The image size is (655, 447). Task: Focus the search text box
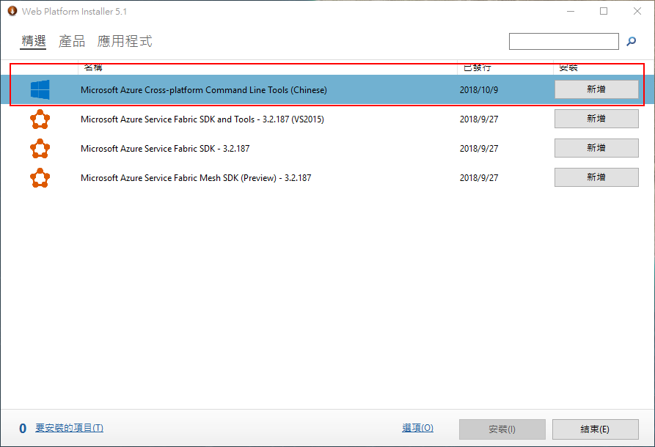(563, 41)
